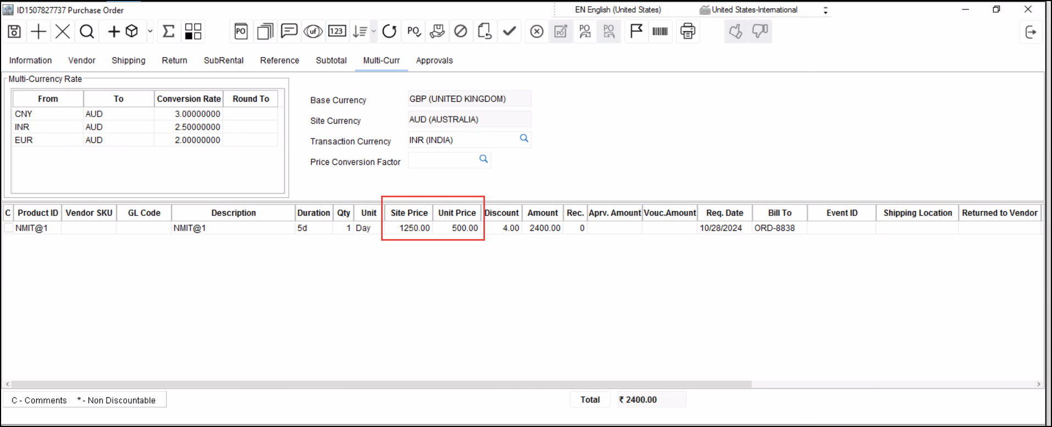
Task: Click the PO backward arrow icon
Action: [609, 32]
